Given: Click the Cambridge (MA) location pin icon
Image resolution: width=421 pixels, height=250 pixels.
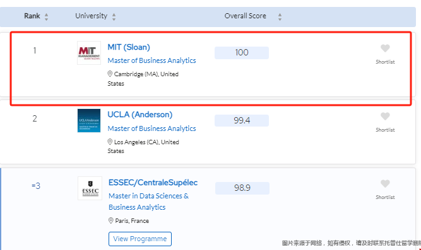Looking at the screenshot, I should pyautogui.click(x=110, y=74).
